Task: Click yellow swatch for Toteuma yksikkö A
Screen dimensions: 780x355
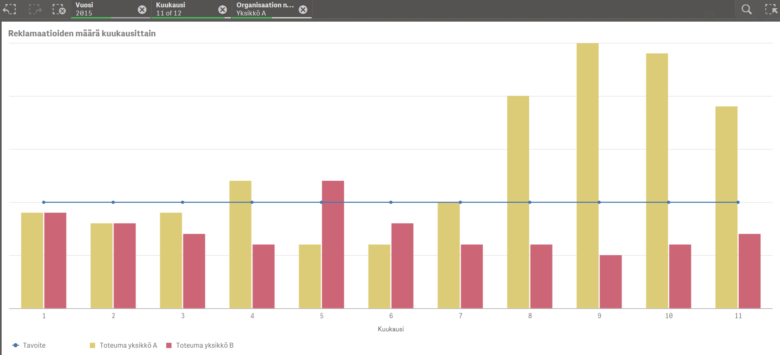Action: point(92,345)
